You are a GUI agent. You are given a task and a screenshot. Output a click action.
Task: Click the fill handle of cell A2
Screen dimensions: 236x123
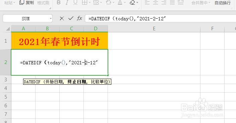pos(108,75)
